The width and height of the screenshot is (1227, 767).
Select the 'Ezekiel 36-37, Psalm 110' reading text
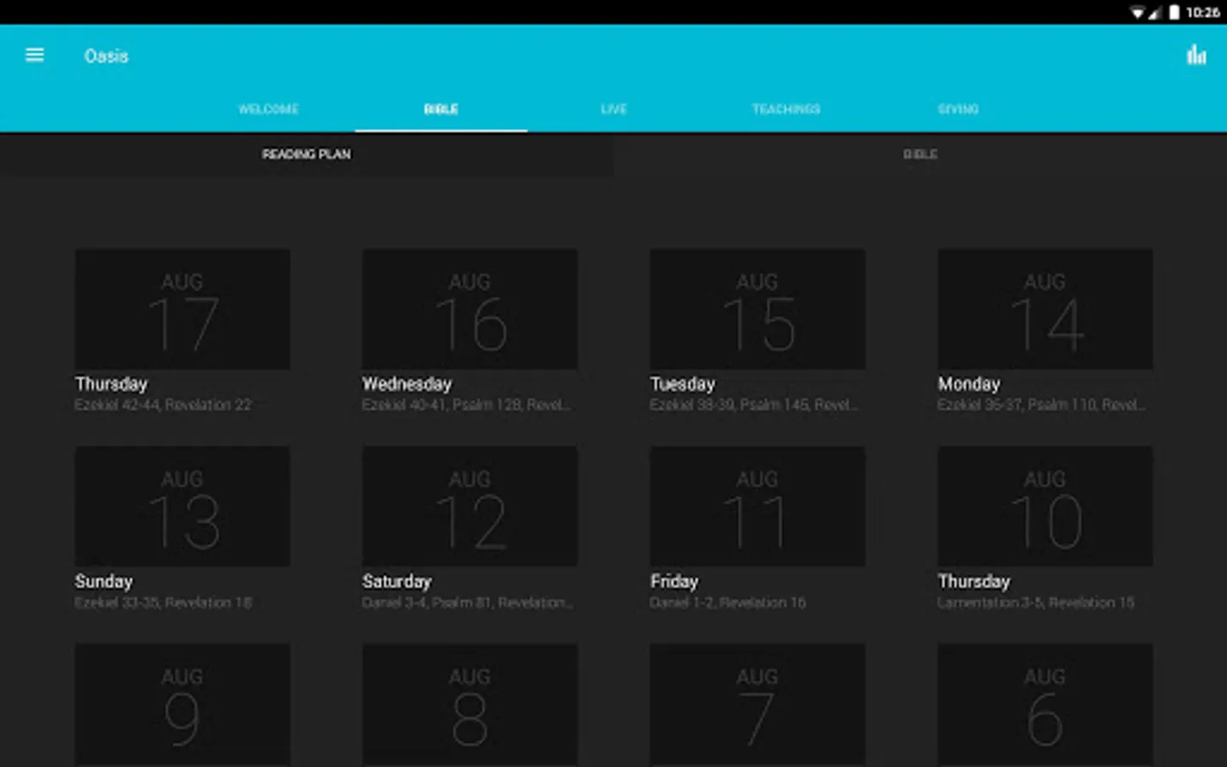pyautogui.click(x=1041, y=406)
